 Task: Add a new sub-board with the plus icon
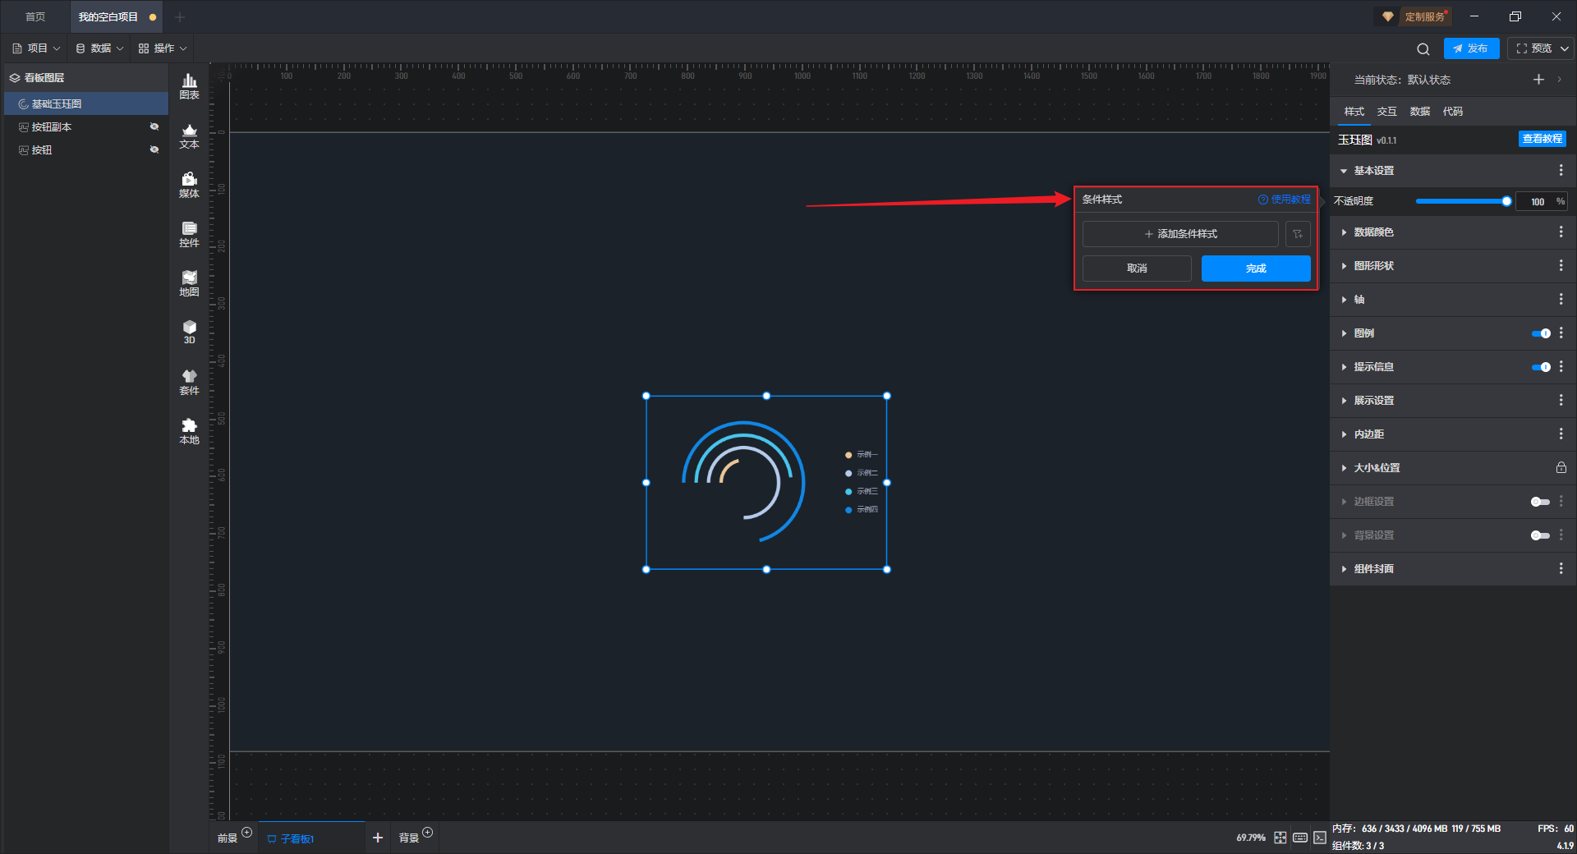click(378, 838)
